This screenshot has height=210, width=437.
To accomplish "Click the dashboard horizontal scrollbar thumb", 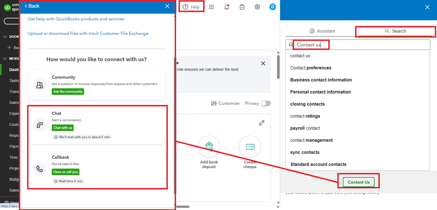I will click(x=183, y=206).
